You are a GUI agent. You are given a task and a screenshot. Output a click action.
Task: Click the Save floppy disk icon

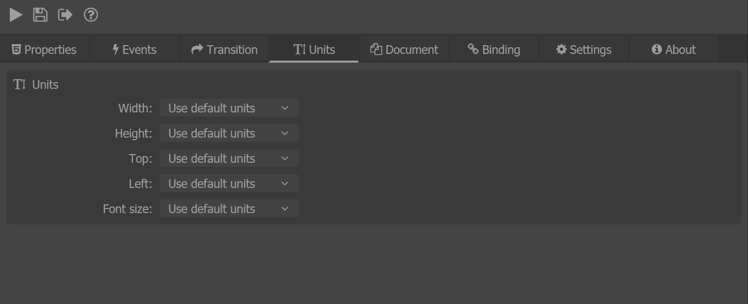point(40,15)
